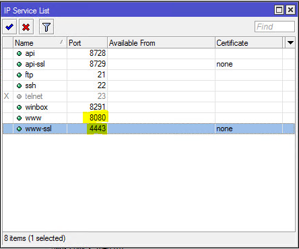
Task: Sort the list by Port column
Action: point(87,42)
